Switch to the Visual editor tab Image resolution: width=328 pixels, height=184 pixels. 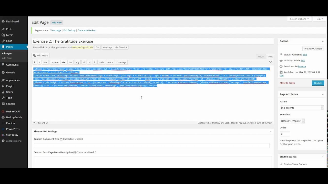(x=261, y=56)
